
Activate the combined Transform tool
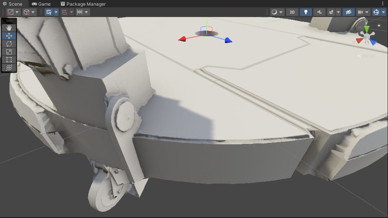click(x=9, y=68)
